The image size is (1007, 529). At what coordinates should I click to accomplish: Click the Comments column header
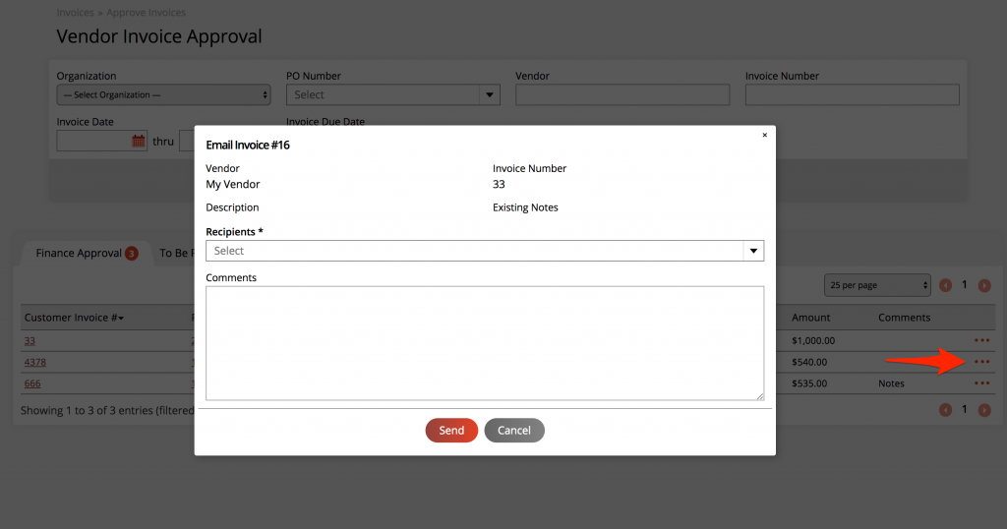coord(905,318)
